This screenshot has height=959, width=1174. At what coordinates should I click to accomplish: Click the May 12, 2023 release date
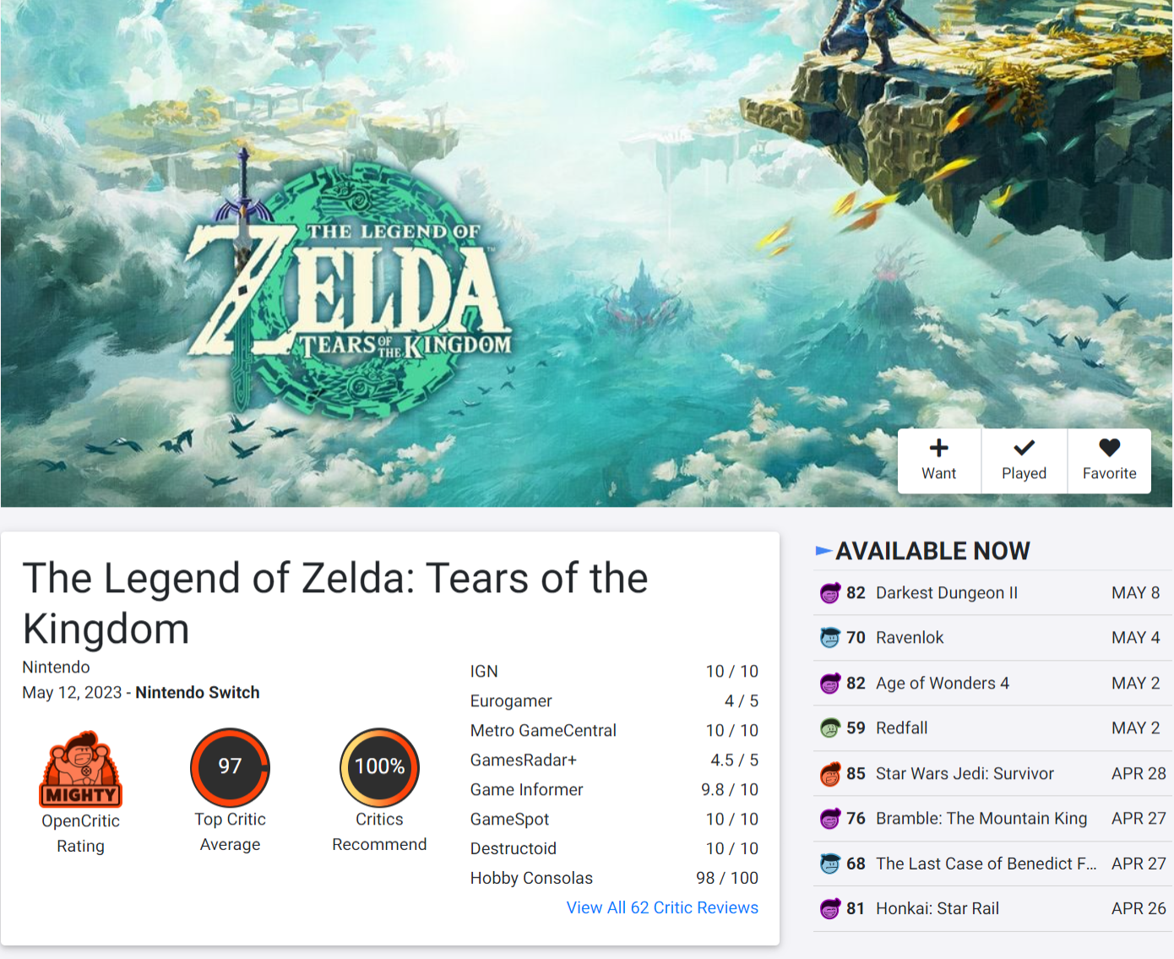(72, 692)
